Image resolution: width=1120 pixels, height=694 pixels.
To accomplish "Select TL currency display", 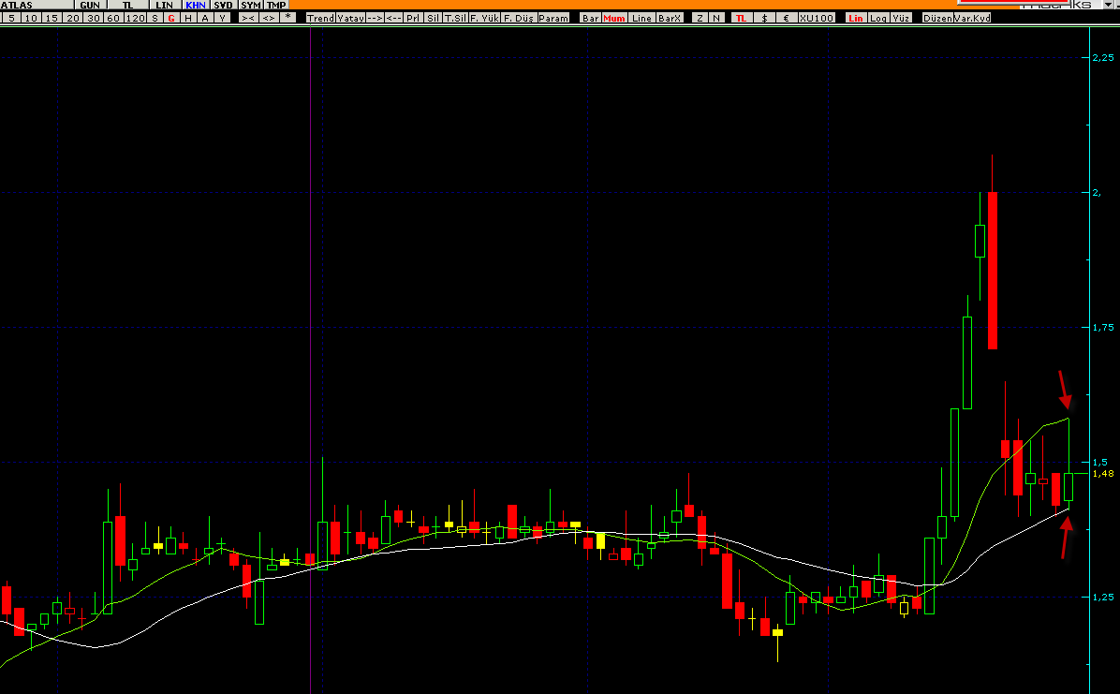I will tap(742, 18).
